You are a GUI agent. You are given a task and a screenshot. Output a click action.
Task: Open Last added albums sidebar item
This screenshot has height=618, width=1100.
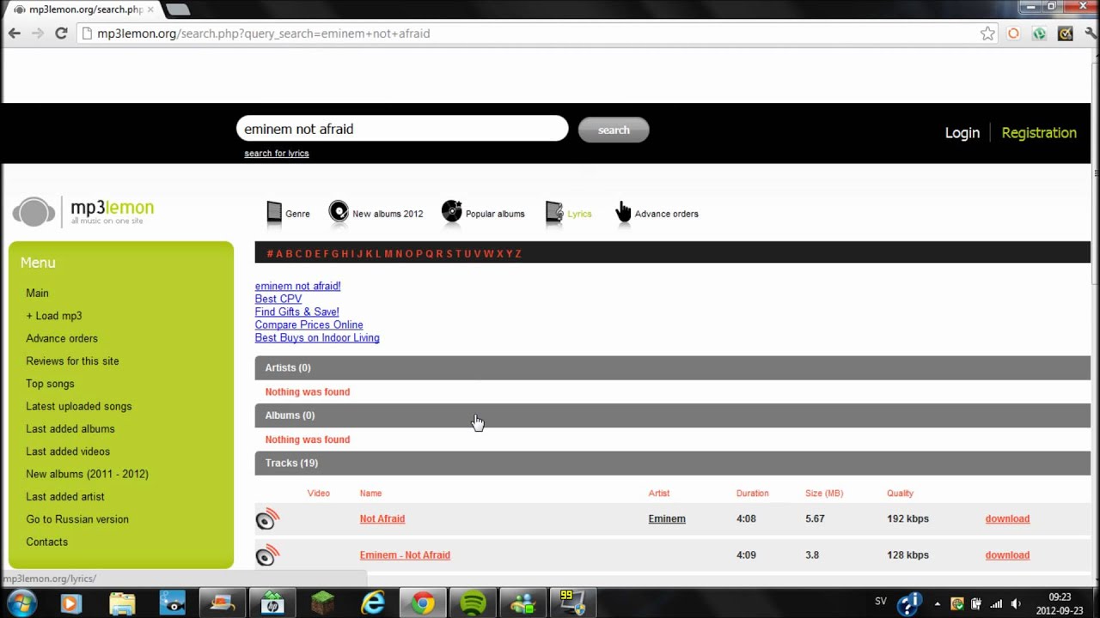[70, 428]
